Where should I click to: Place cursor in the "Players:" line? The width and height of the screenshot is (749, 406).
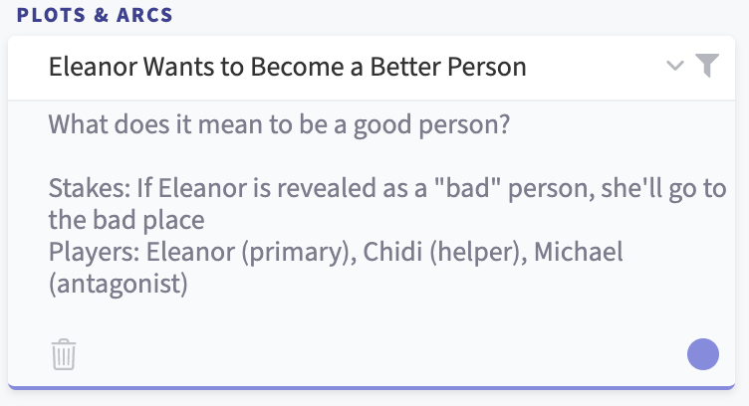tap(336, 252)
